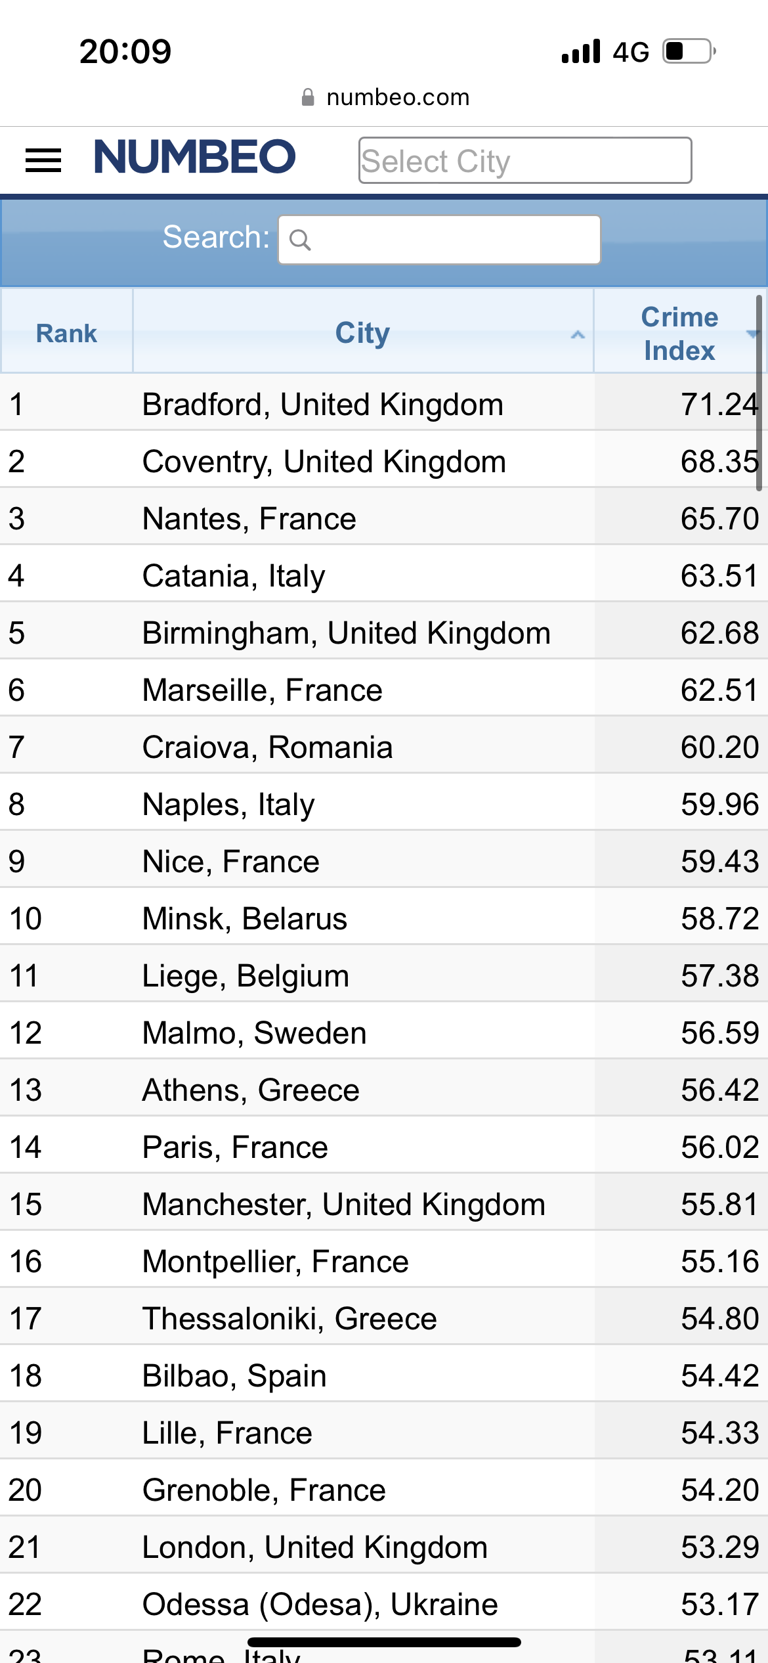
Task: Tap the battery status icon
Action: click(x=688, y=51)
